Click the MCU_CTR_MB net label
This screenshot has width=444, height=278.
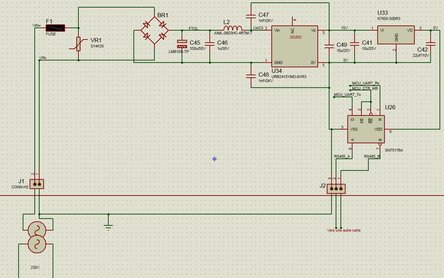(x=365, y=88)
